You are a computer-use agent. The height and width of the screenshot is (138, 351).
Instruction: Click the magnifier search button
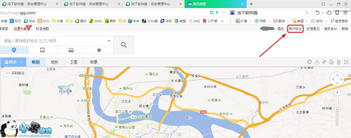(124, 45)
